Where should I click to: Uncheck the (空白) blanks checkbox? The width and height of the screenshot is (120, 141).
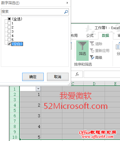point(9,44)
